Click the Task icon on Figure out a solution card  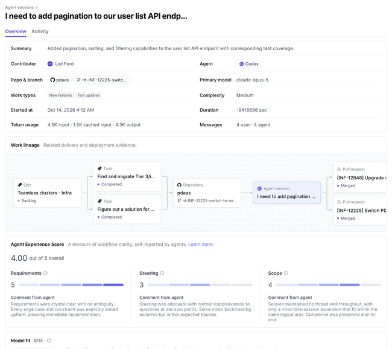pyautogui.click(x=100, y=201)
